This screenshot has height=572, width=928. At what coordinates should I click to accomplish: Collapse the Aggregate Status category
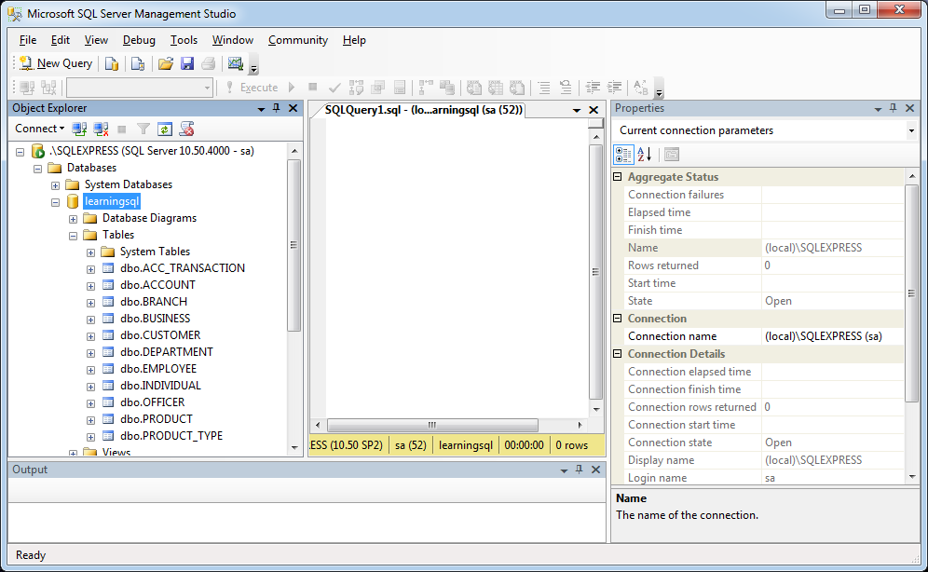point(618,177)
